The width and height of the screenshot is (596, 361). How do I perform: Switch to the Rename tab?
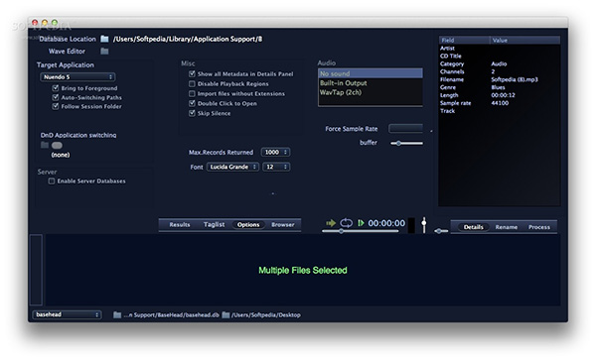coord(506,227)
